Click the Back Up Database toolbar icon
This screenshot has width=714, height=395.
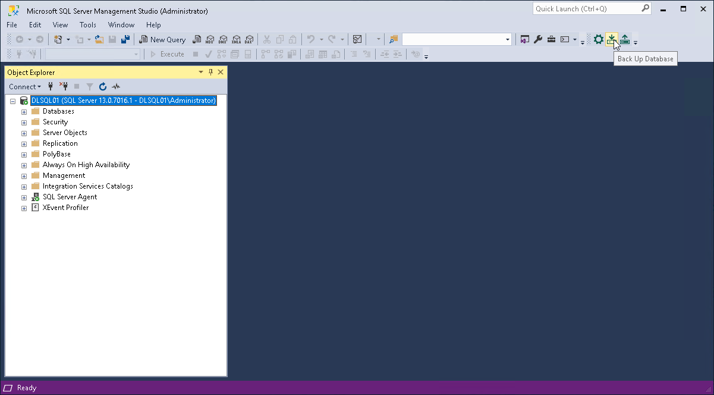[612, 39]
